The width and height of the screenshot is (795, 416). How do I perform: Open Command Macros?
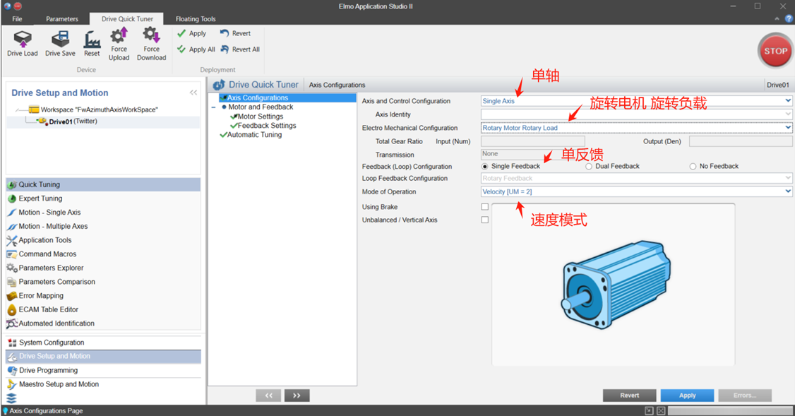pos(103,254)
